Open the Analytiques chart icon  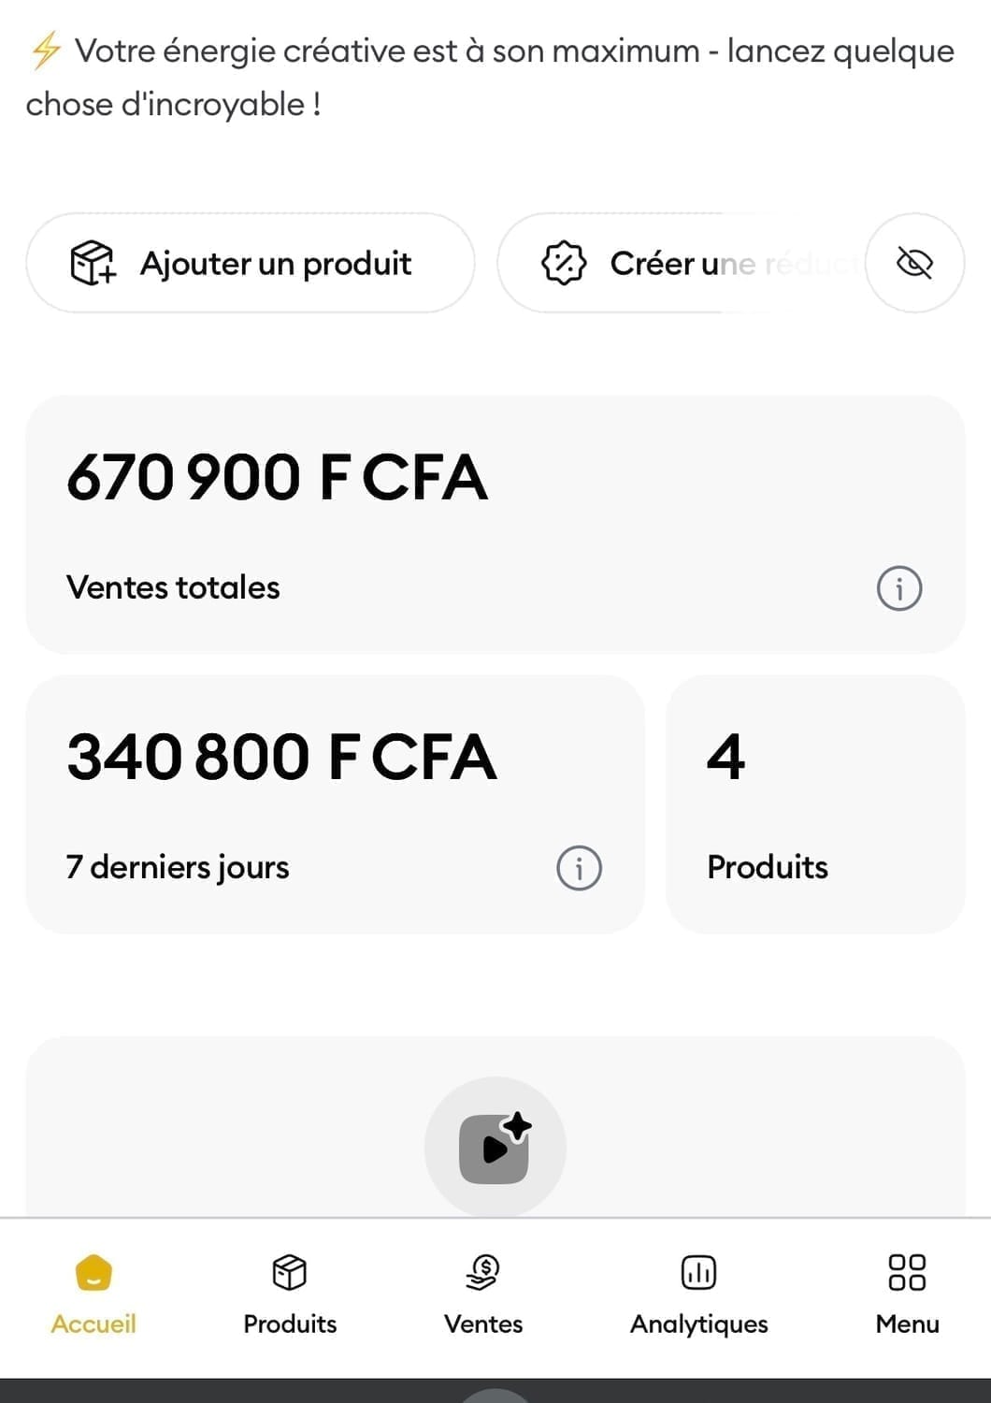(x=698, y=1273)
